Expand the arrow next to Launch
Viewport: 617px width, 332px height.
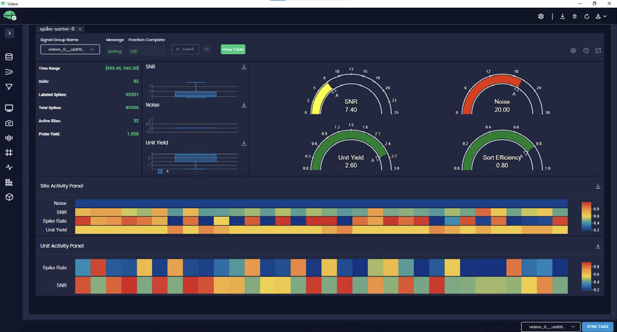click(x=206, y=49)
